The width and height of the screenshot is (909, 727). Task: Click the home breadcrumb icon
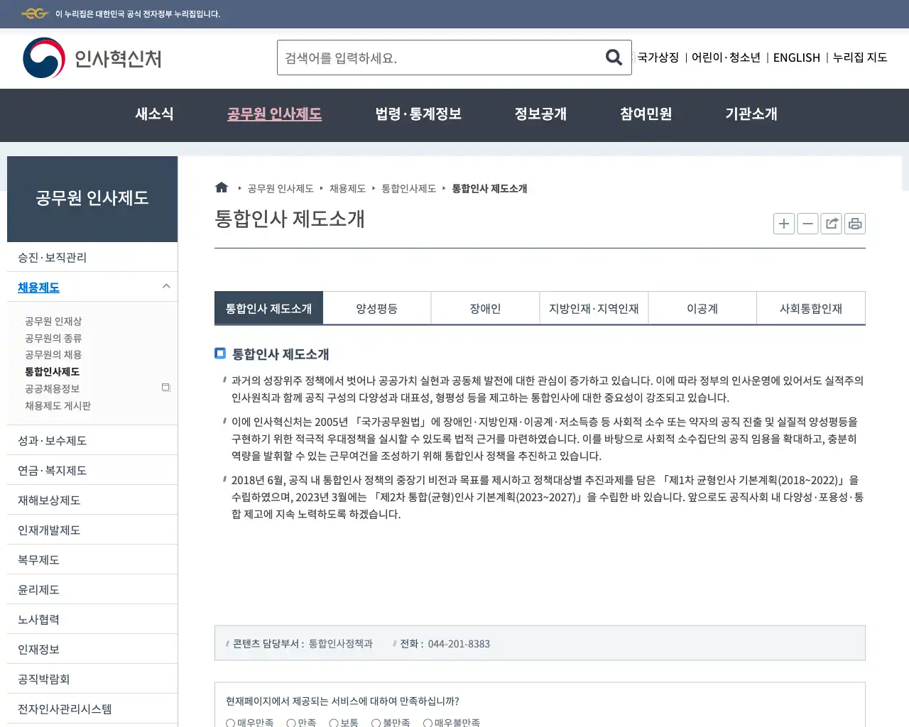point(222,187)
